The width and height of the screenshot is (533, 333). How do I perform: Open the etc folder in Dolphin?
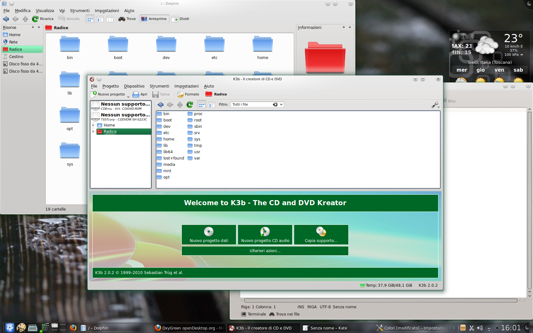(214, 48)
